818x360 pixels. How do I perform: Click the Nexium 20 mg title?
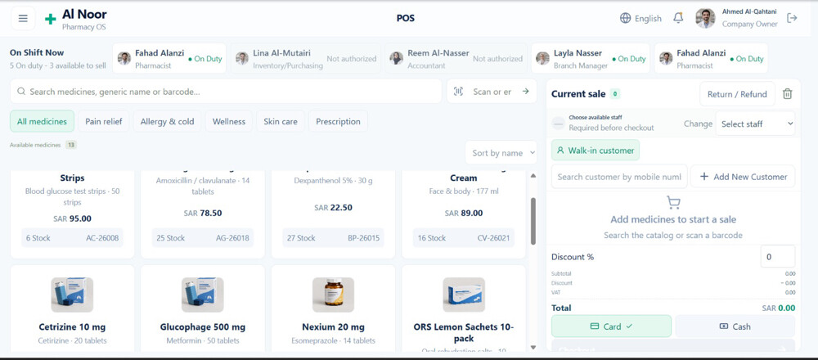(x=333, y=327)
